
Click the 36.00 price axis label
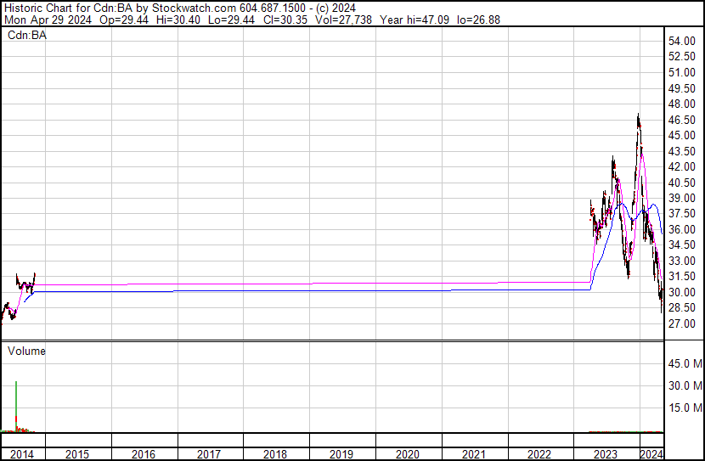click(682, 230)
